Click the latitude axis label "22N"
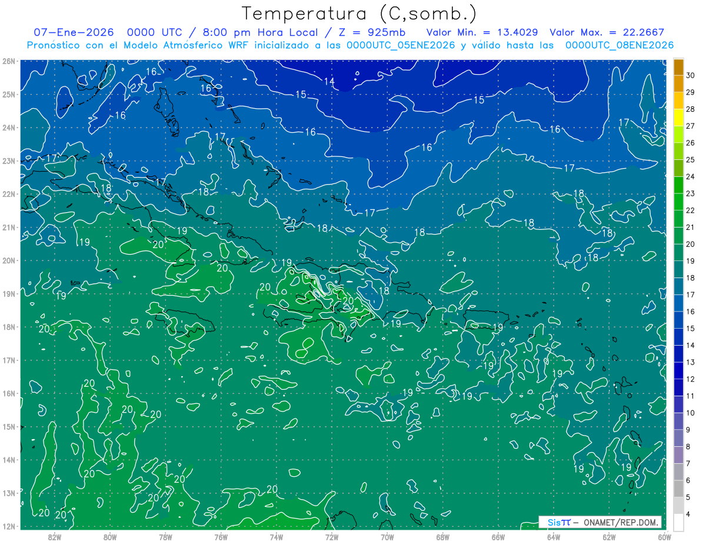Image resolution: width=706 pixels, height=545 pixels. click(x=8, y=194)
